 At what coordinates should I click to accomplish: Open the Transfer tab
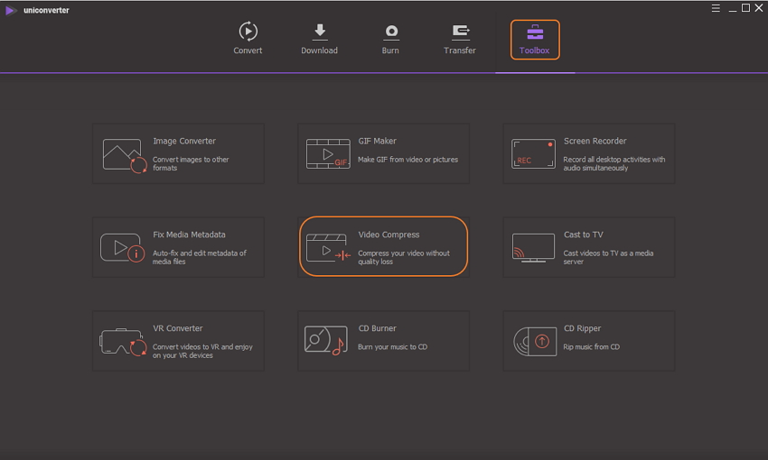coord(460,39)
